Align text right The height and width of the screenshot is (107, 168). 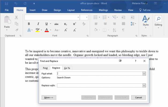tap(114, 24)
